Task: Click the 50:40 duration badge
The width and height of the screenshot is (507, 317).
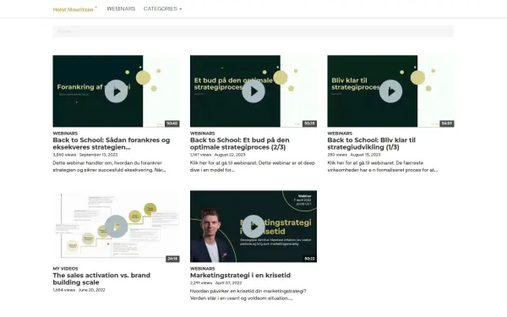Action: [x=172, y=123]
